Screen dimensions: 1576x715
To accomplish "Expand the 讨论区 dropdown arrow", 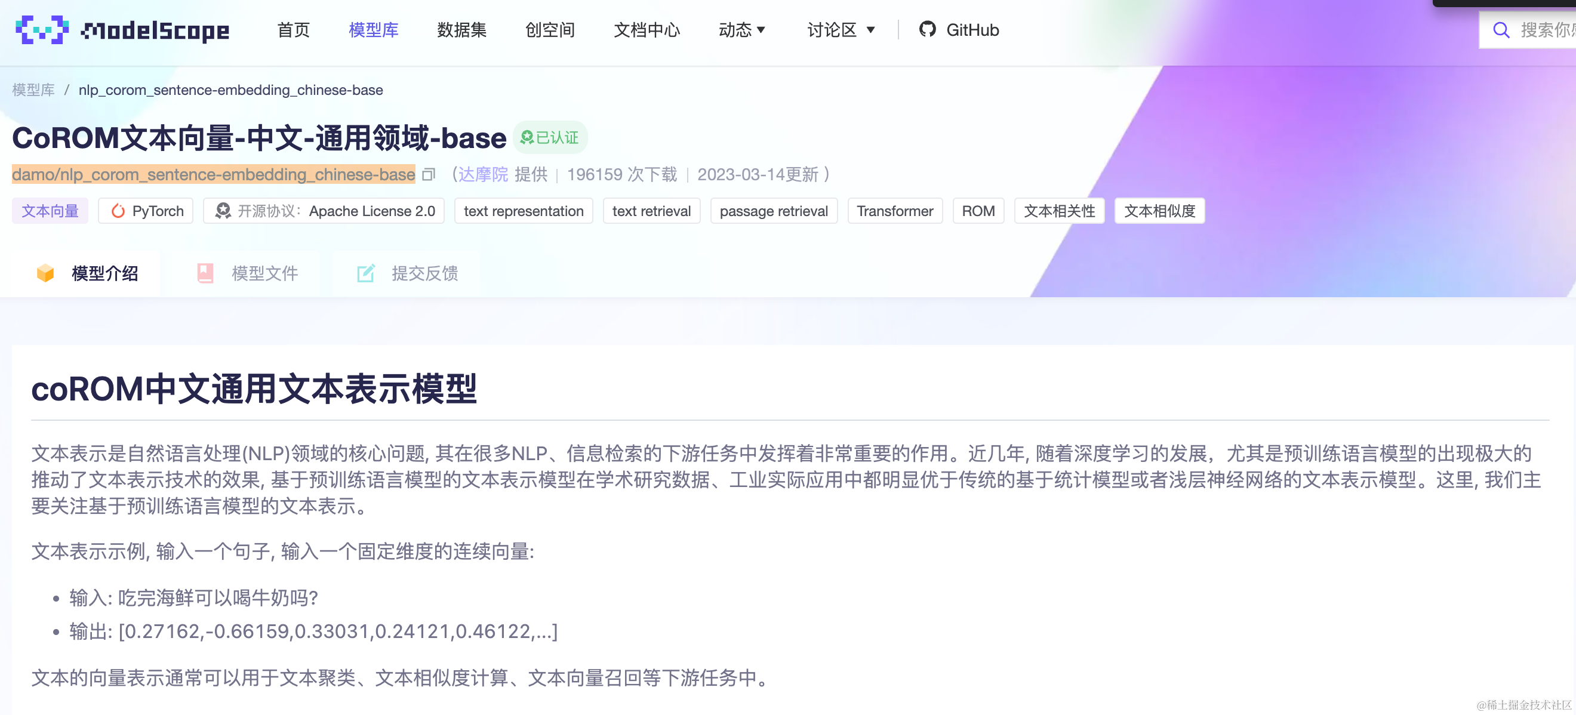I will point(870,30).
